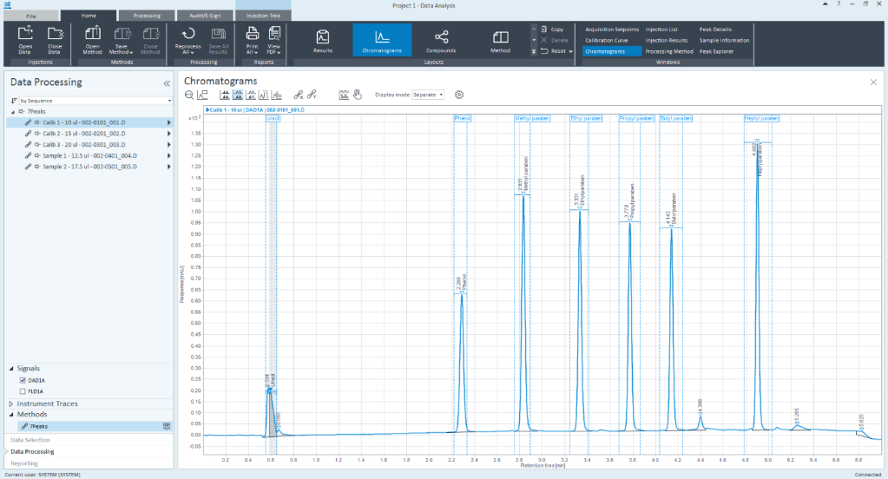Screen dimensions: 888x479
Task: Expand arrow on Sample 2 injection row
Action: point(168,167)
